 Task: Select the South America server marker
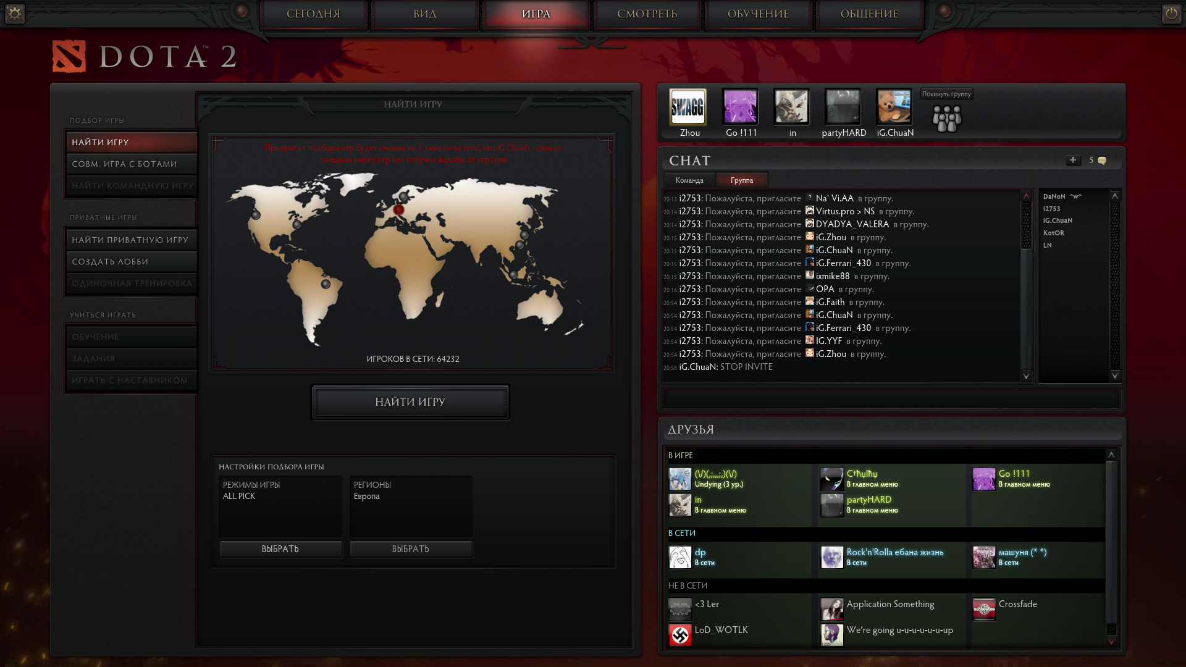click(x=326, y=284)
